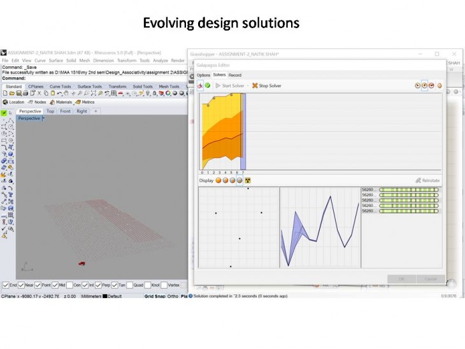Screen dimensions: 465x349
Task: Toggle Grid Snap in the status bar
Action: pos(155,296)
